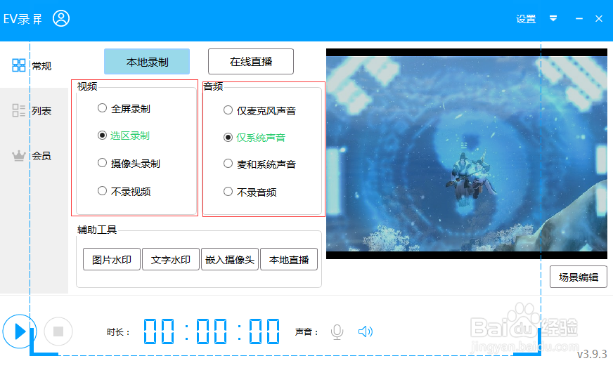613x368 pixels.
Task: Switch to the 常规 sidebar tab
Action: pyautogui.click(x=32, y=65)
